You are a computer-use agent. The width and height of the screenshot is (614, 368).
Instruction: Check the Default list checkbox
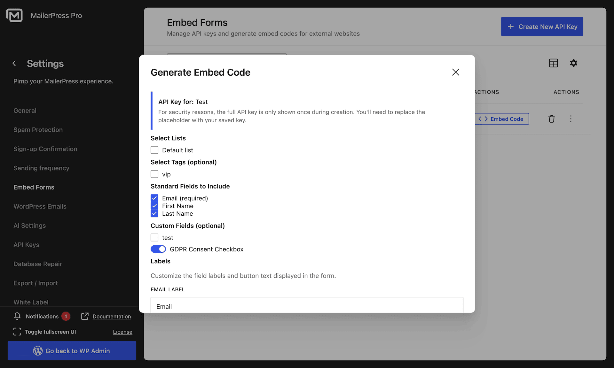coord(154,150)
